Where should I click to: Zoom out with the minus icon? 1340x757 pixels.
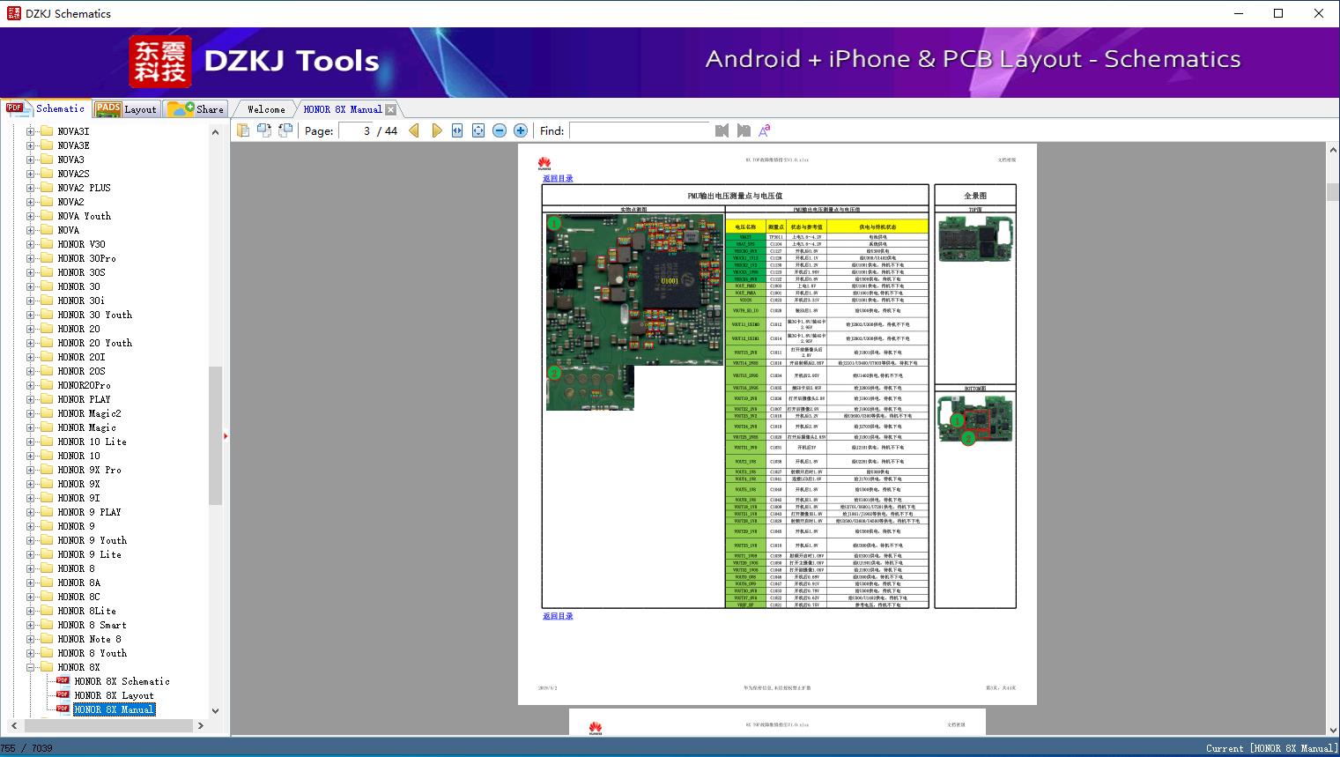[500, 130]
